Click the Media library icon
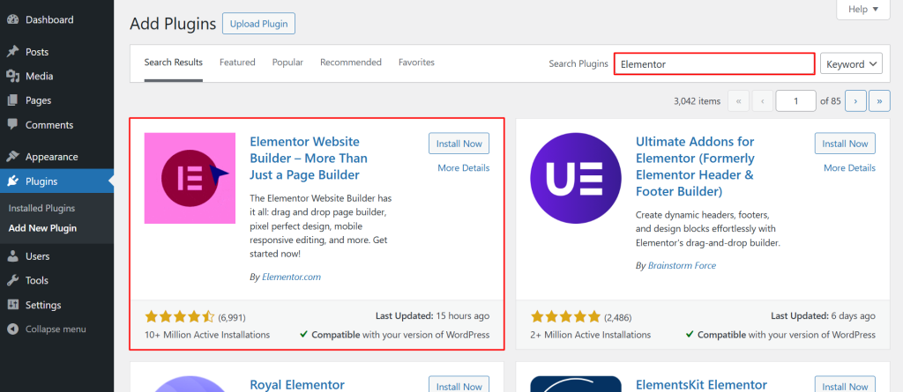903x392 pixels. pyautogui.click(x=12, y=77)
